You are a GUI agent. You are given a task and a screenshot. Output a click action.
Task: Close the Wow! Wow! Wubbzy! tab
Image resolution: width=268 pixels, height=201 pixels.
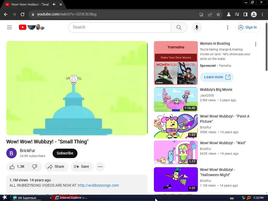[x=61, y=4]
